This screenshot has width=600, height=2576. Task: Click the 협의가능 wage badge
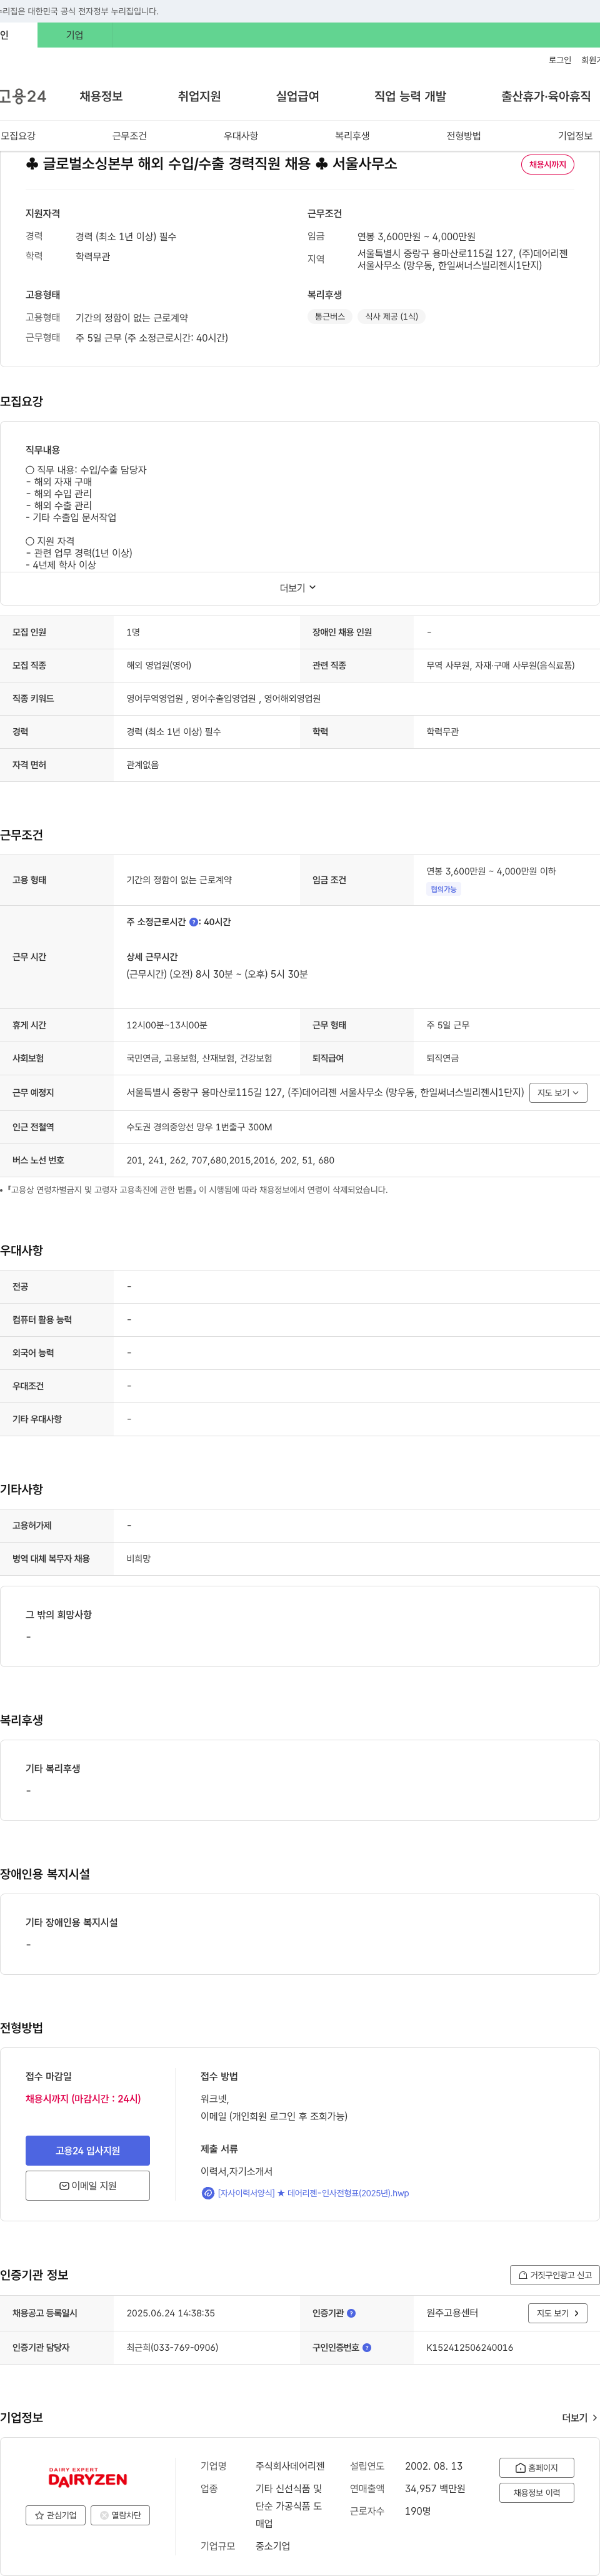point(443,889)
